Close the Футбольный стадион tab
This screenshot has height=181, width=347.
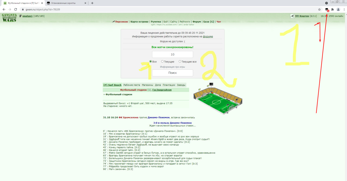point(42,3)
